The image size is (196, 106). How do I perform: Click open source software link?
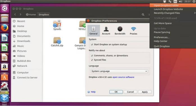(123, 77)
